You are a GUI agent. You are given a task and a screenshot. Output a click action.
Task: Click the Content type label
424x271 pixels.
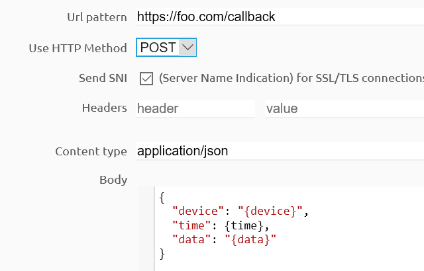pos(91,151)
